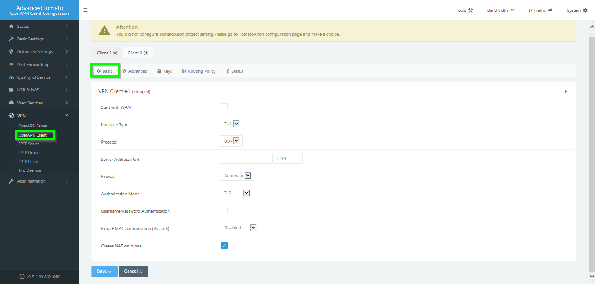Open OpenVPN Client in sidebar
The height and width of the screenshot is (284, 595).
click(x=32, y=135)
